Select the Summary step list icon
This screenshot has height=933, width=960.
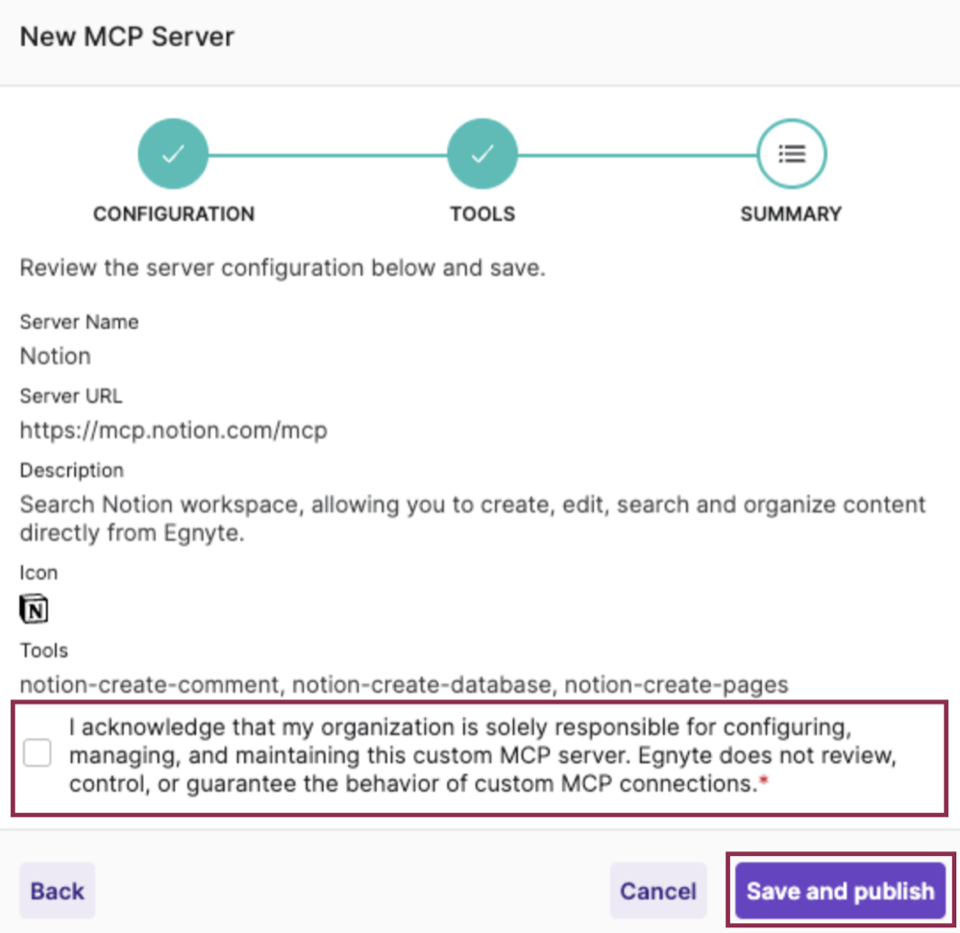(791, 153)
